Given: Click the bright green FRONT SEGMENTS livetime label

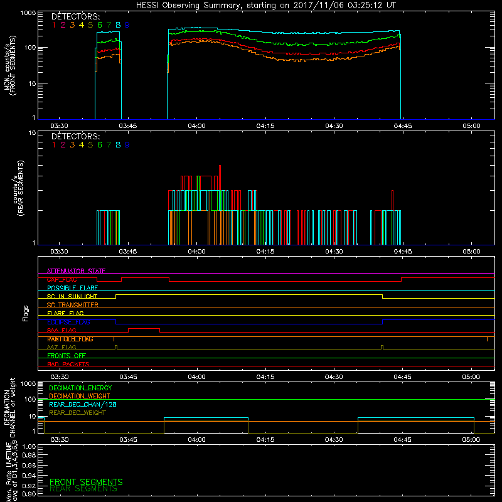Looking at the screenshot, I should pyautogui.click(x=86, y=482).
